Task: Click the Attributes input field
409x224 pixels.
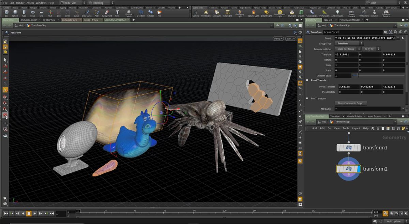Action: pos(368,109)
